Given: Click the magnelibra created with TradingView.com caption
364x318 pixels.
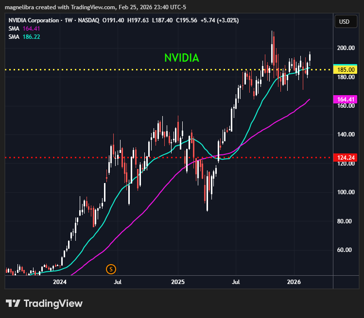Looking at the screenshot, I should (95, 7).
